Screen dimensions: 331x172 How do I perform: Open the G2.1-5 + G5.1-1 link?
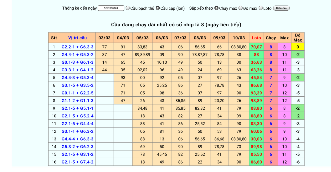(x=78, y=108)
